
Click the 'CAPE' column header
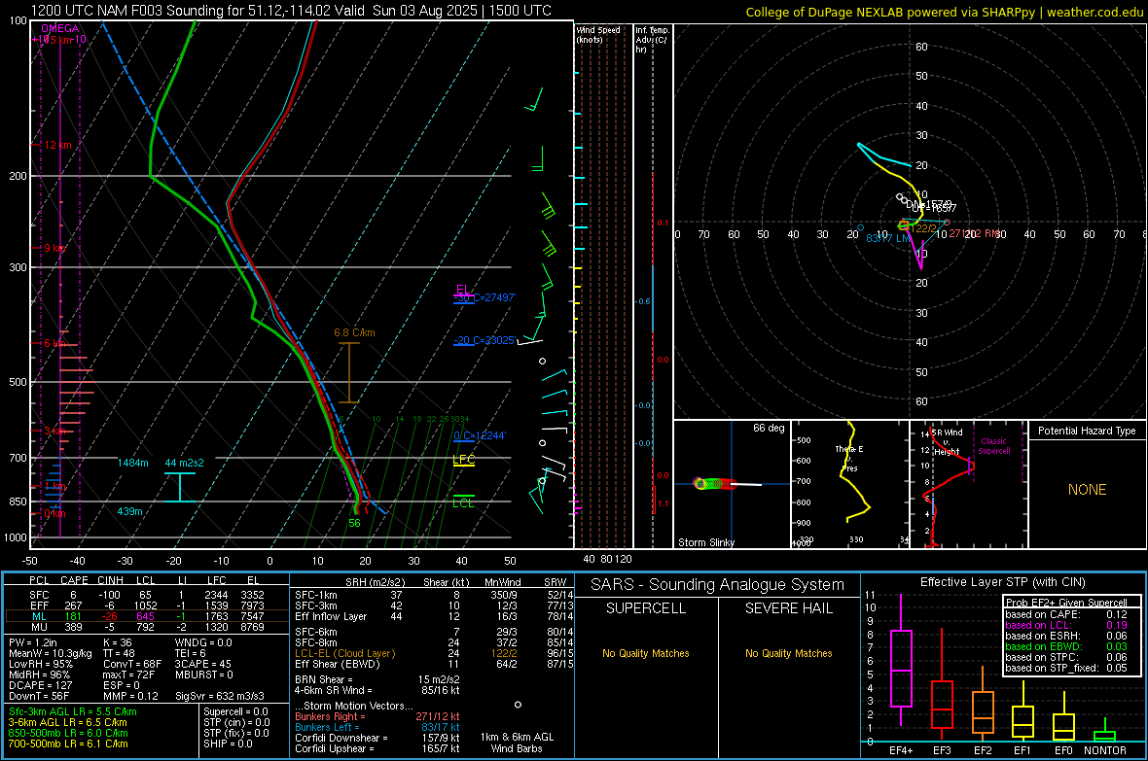click(x=74, y=580)
